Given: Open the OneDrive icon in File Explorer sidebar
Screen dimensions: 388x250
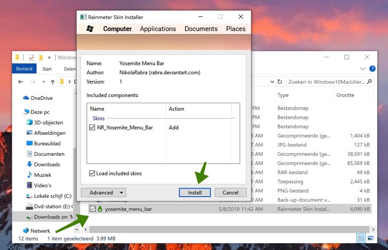Looking at the screenshot, I should point(26,98).
